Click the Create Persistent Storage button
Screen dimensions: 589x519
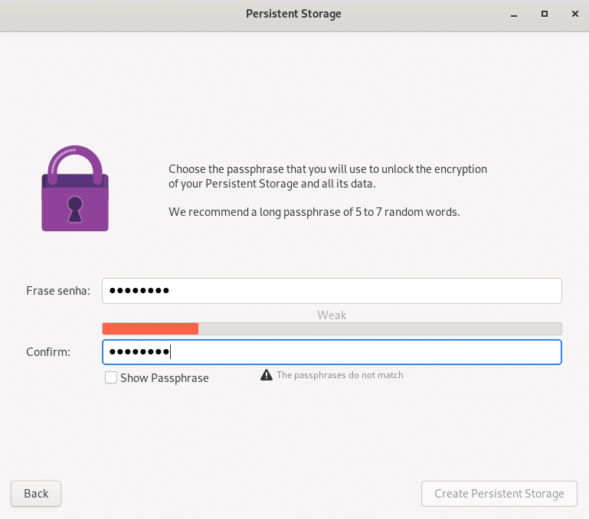click(499, 494)
